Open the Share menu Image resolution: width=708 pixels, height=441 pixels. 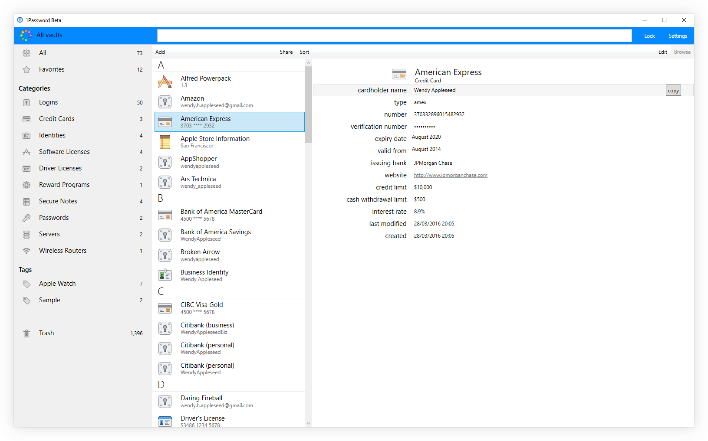[x=286, y=52]
